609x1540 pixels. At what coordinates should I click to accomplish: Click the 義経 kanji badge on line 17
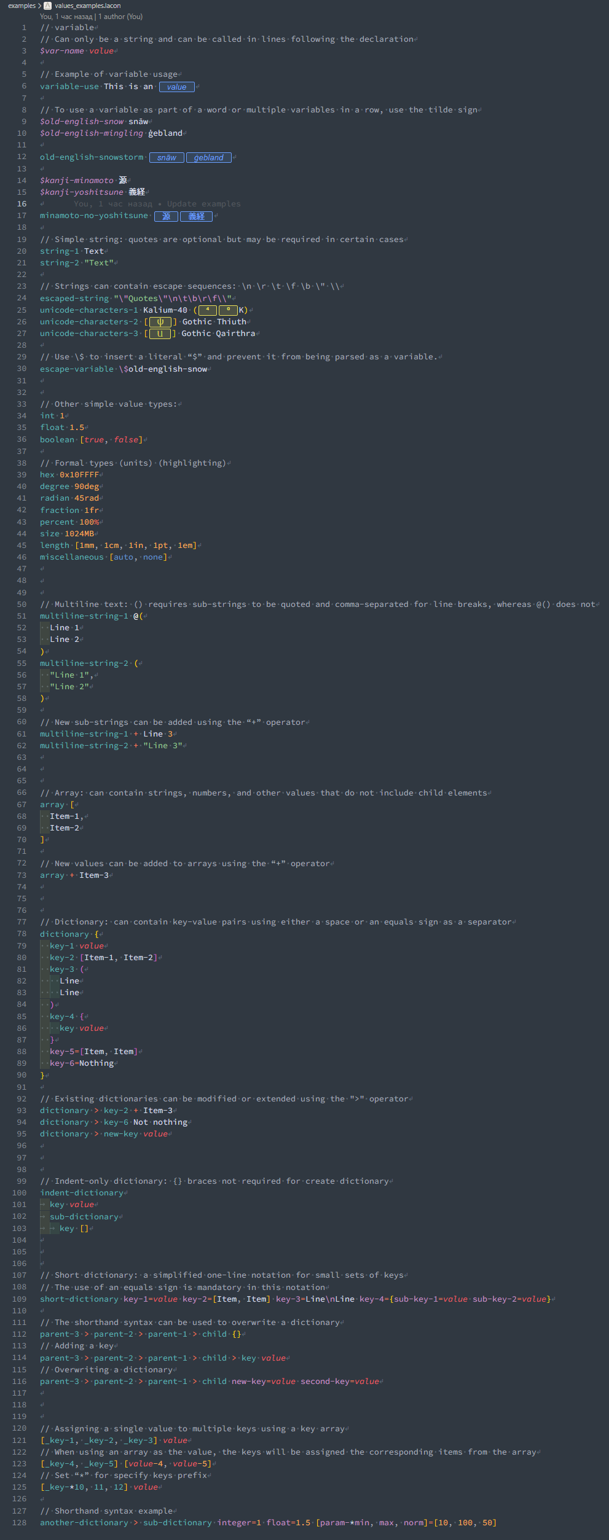[x=196, y=216]
